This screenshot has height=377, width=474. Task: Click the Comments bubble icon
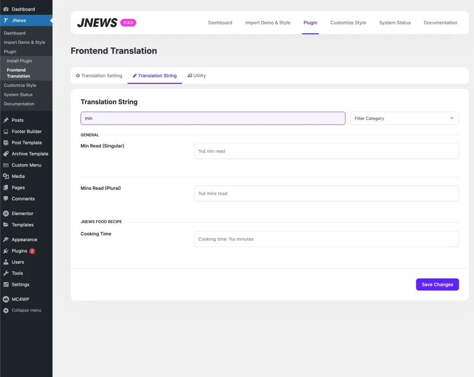pos(6,199)
